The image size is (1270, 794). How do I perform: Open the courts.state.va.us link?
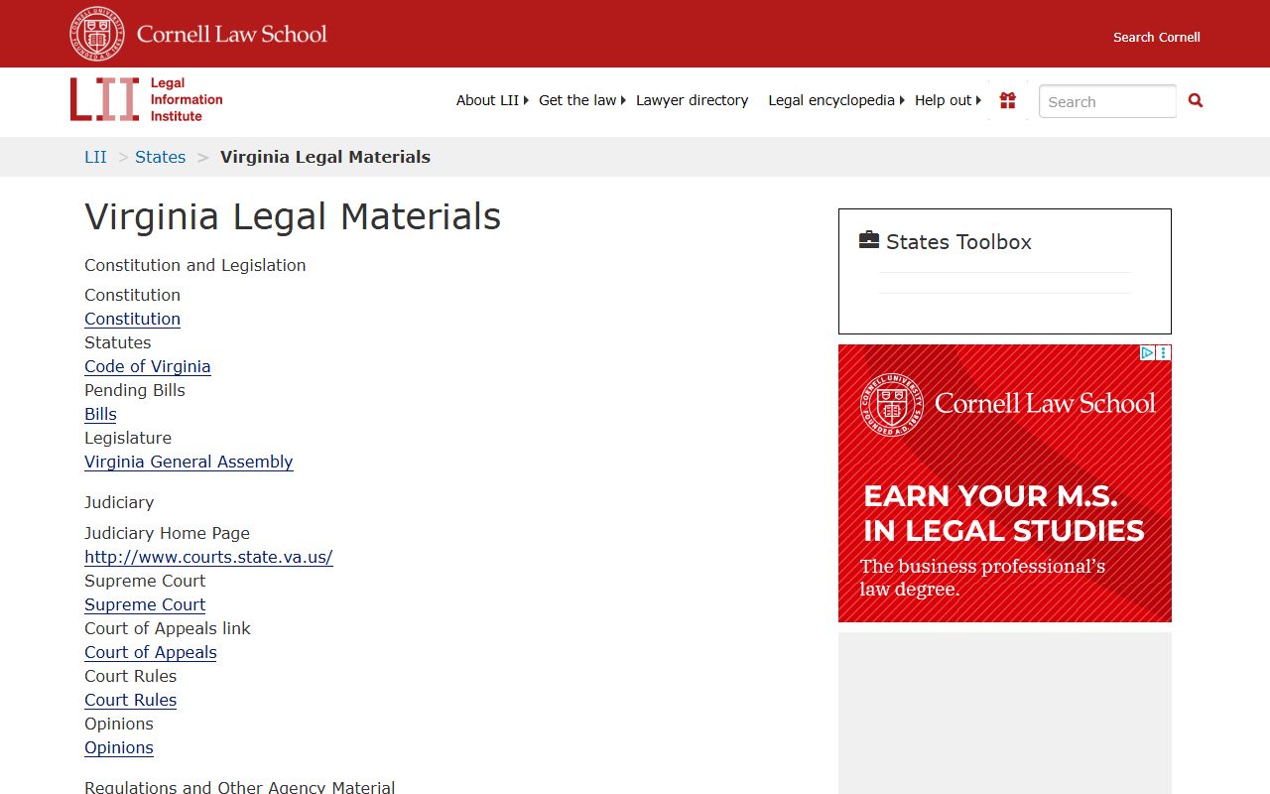coord(208,557)
